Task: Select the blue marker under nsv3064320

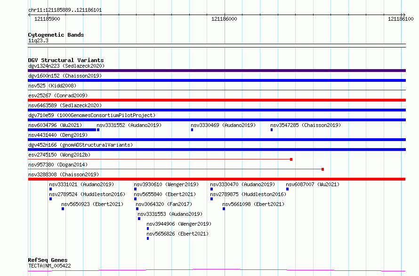Action: pos(137,209)
